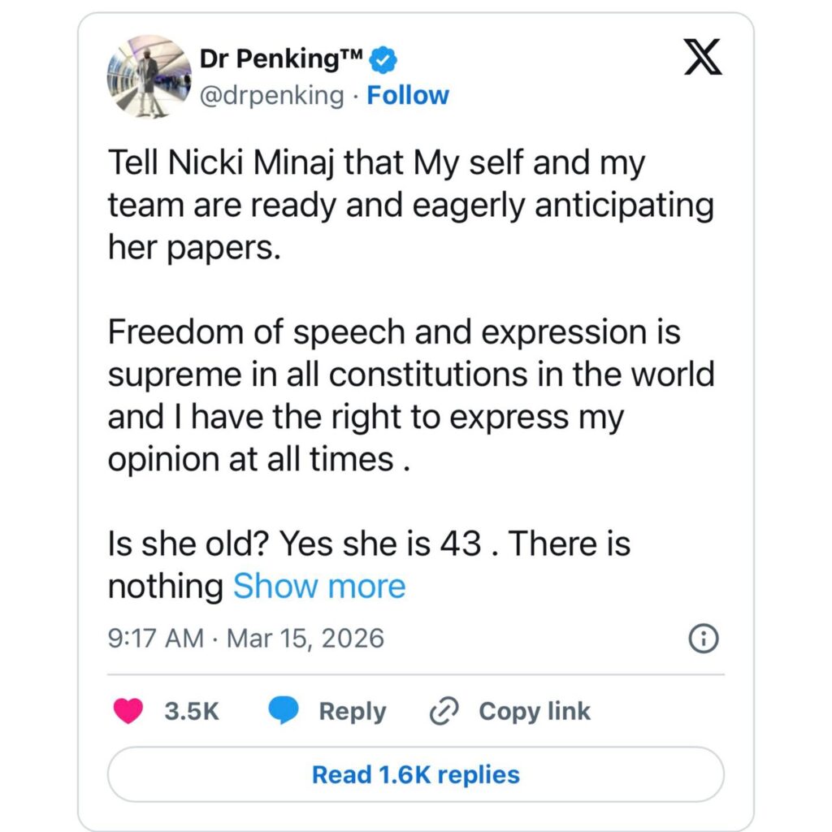Viewport: 832px width, 832px height.
Task: Open Read 1.6K replies button
Action: 415,774
